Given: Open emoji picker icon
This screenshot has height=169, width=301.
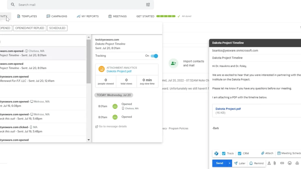Looking at the screenshot, I should (290, 163).
